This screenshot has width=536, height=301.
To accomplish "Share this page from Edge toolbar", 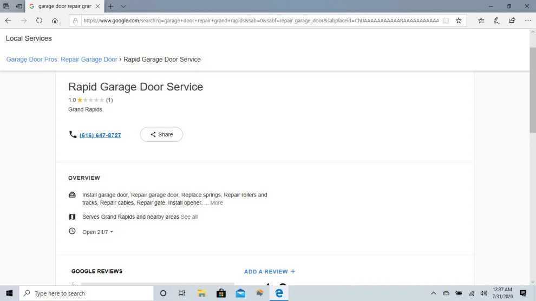I will 512,21.
